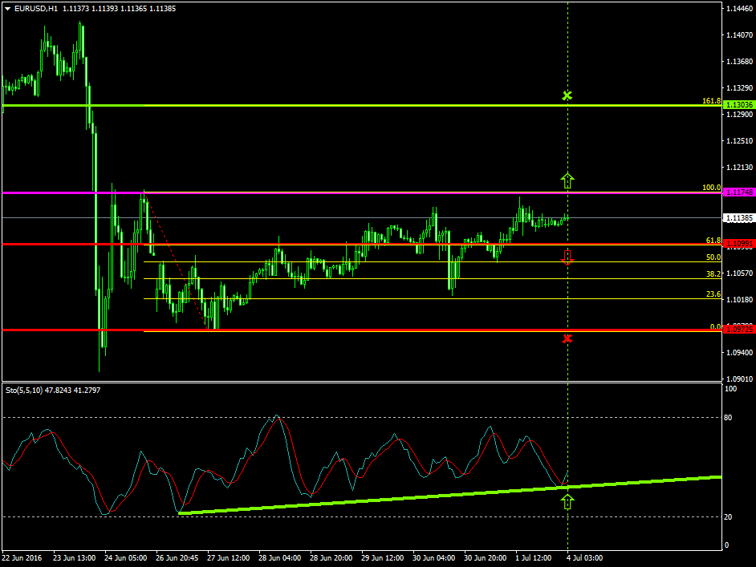756x567 pixels.
Task: Select the red down arrow near the 50.0 level
Action: [x=568, y=255]
